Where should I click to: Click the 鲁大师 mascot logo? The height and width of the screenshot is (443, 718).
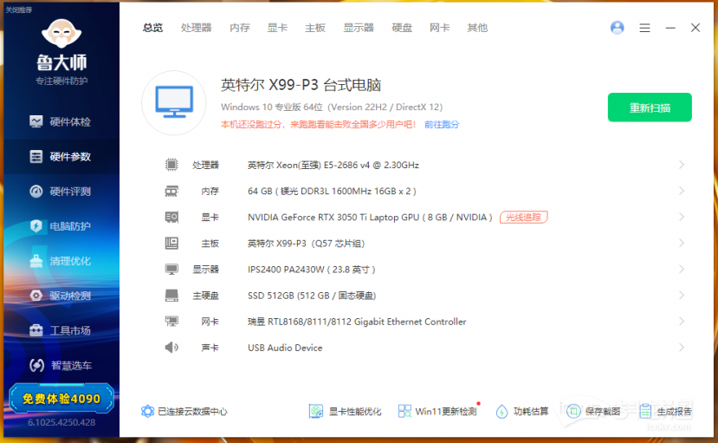click(x=61, y=34)
